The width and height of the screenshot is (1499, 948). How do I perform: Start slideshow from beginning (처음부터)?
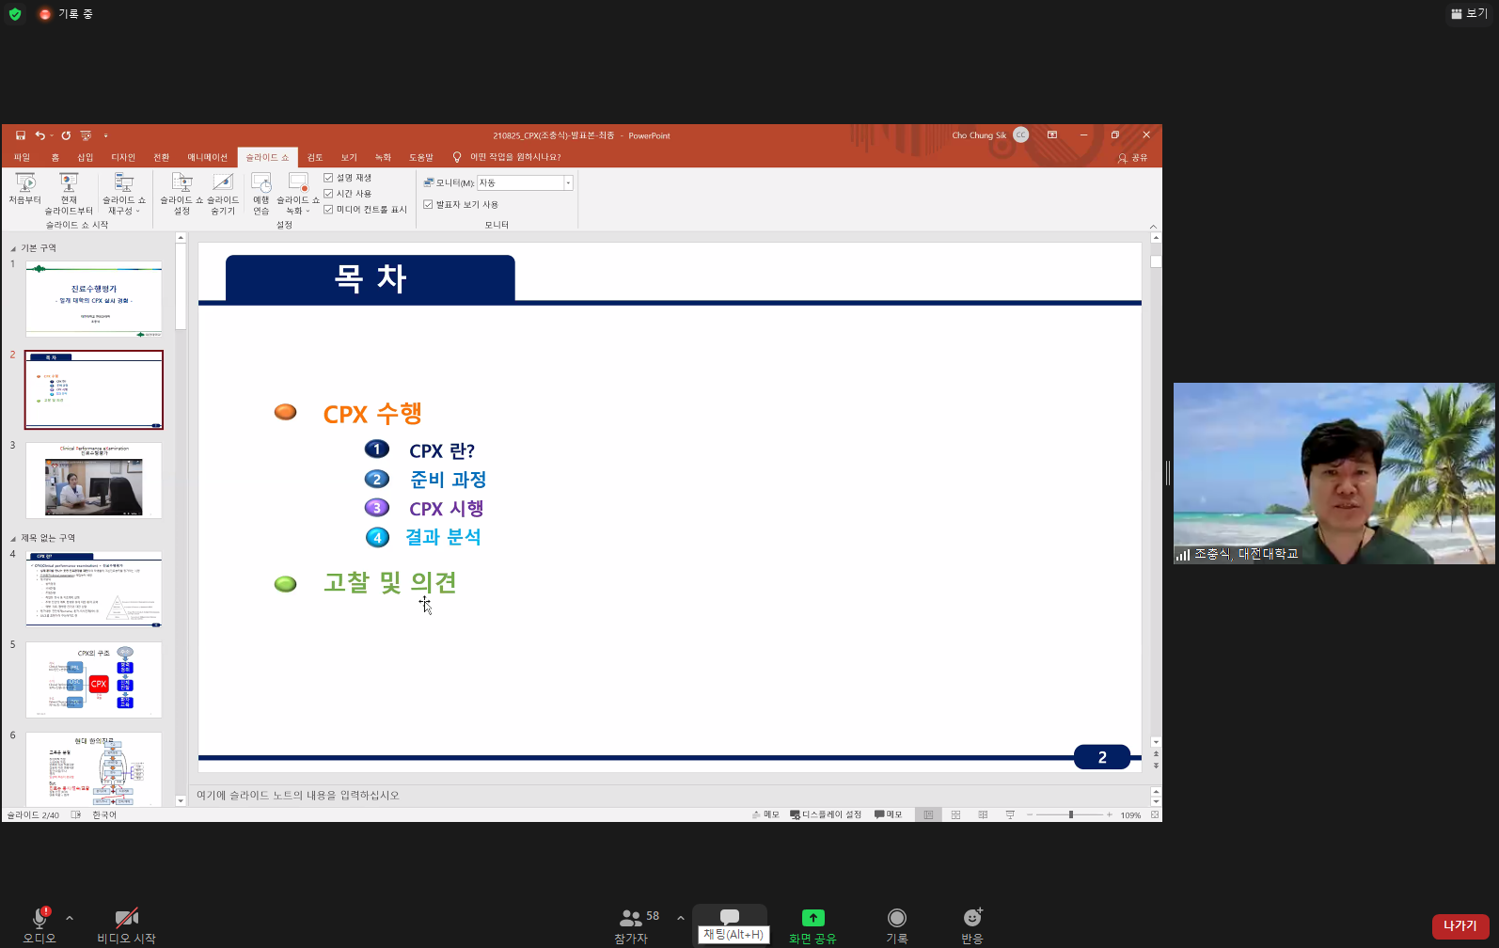click(x=25, y=189)
